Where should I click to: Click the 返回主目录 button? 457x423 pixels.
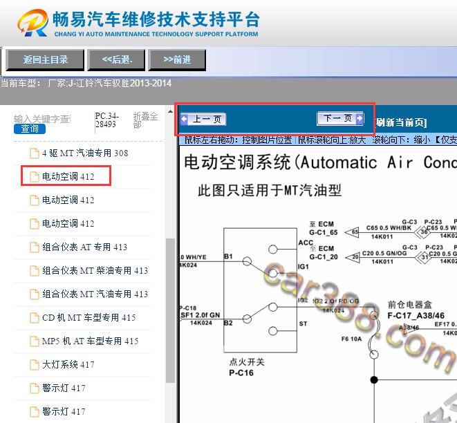click(45, 60)
